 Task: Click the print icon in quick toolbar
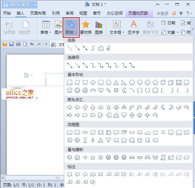(18, 44)
